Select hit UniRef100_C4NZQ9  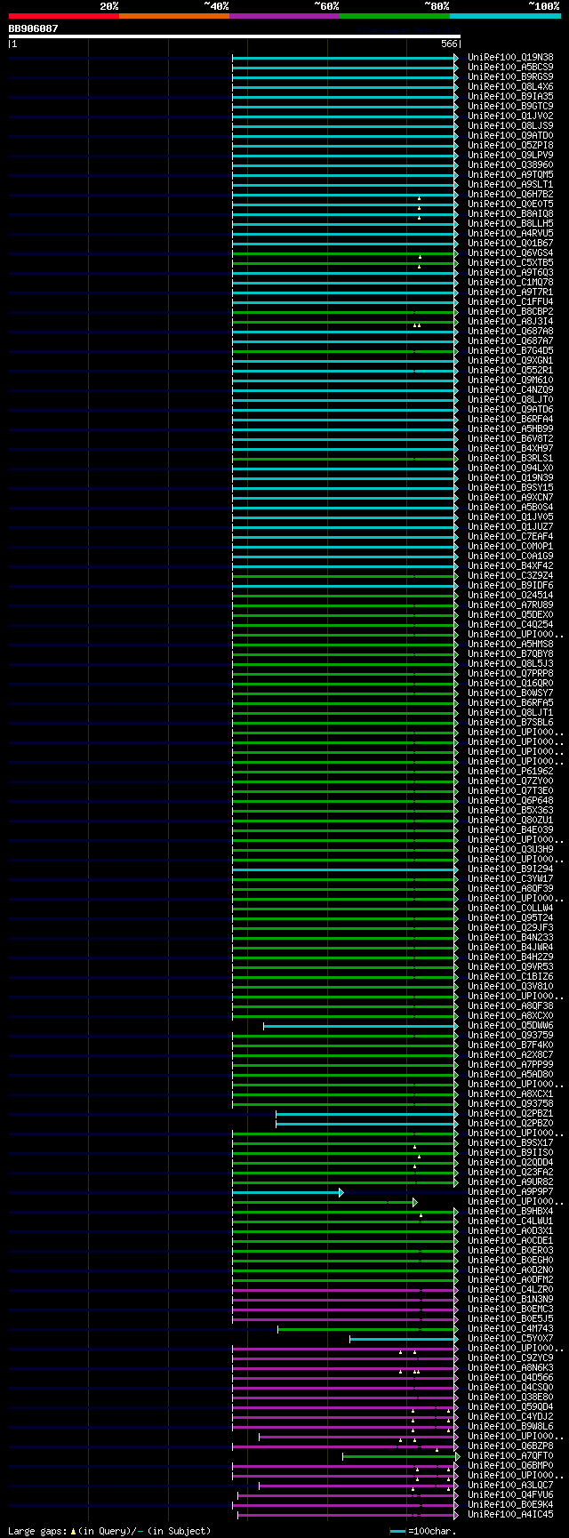pos(510,389)
